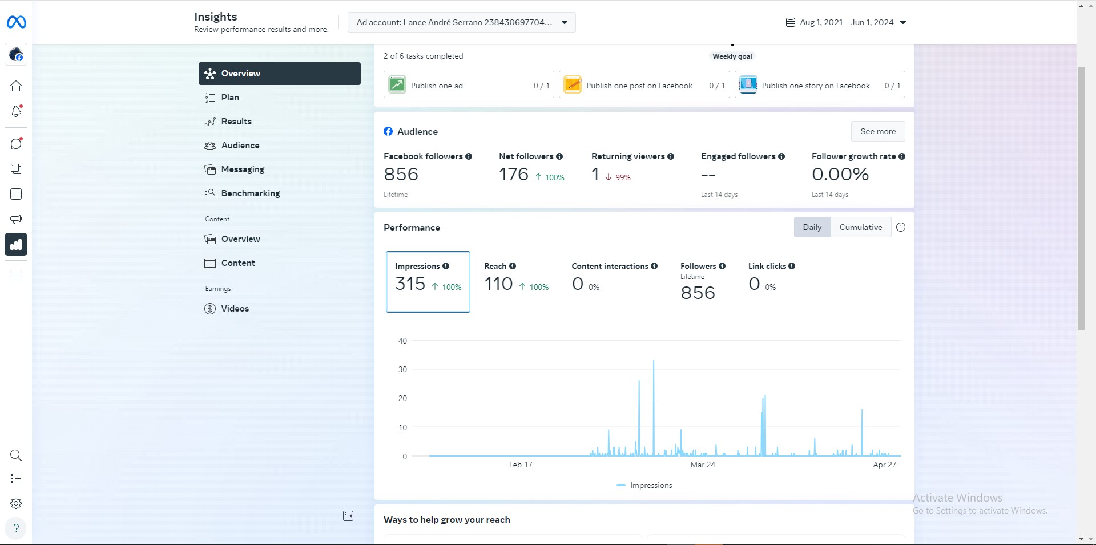
Task: Open the Benchmarking section
Action: tap(280, 193)
